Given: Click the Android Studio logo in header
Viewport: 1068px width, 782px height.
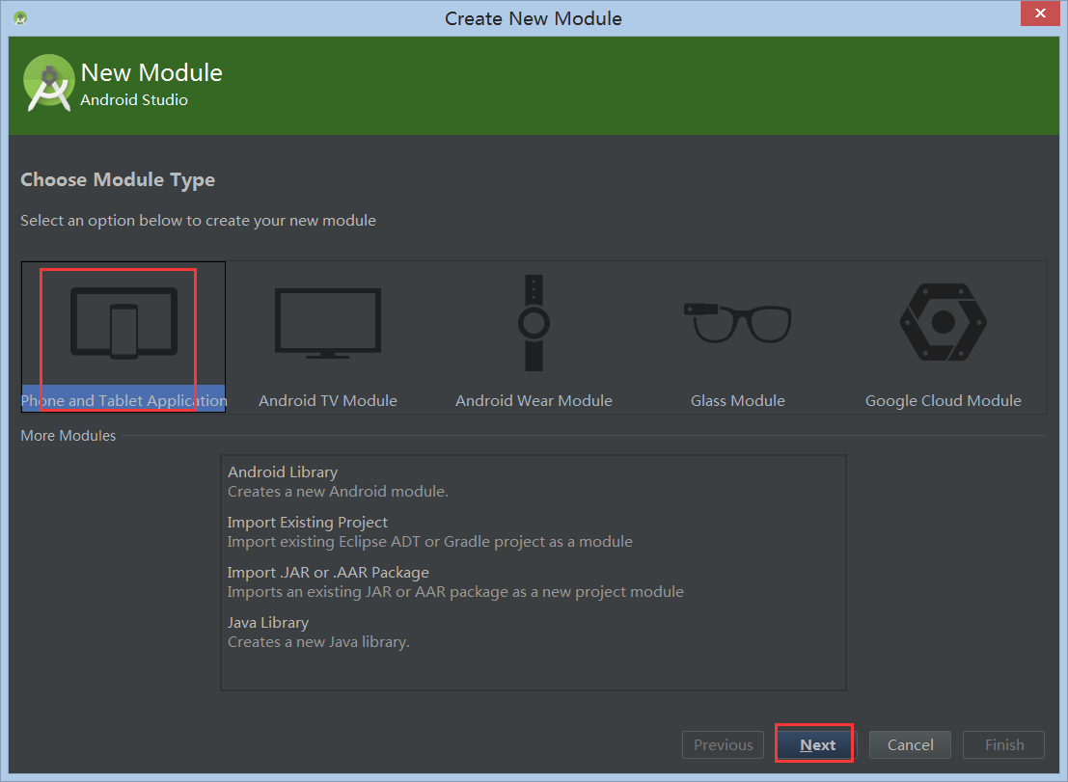Looking at the screenshot, I should [x=48, y=83].
